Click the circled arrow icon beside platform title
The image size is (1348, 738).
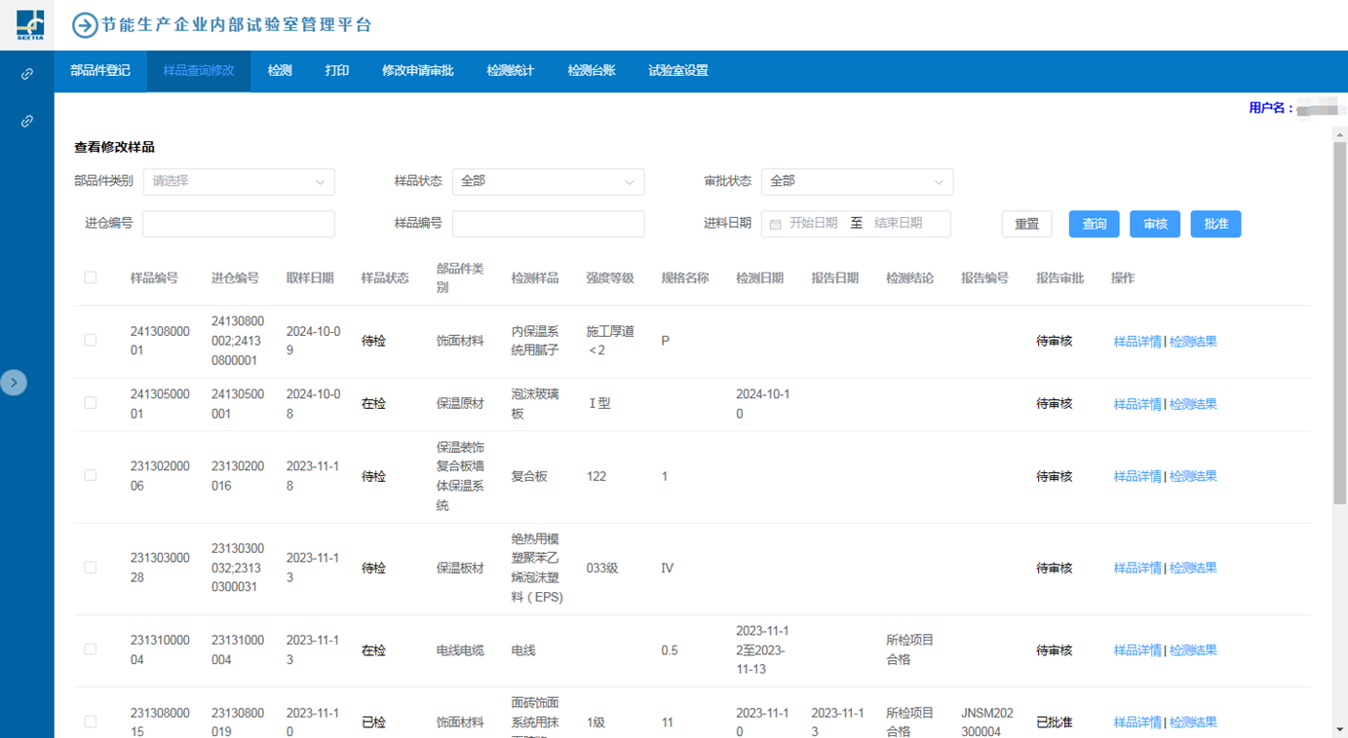click(85, 25)
